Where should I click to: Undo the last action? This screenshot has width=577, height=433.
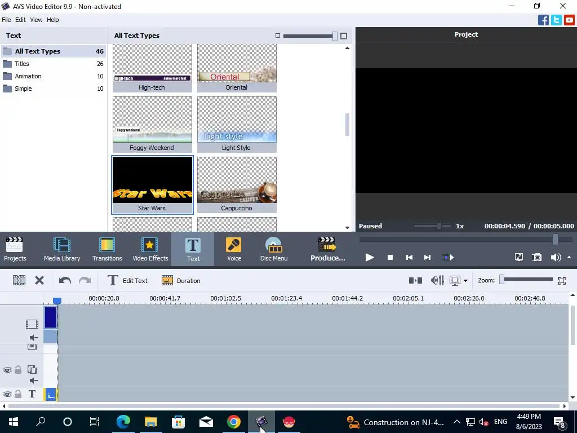pyautogui.click(x=65, y=281)
